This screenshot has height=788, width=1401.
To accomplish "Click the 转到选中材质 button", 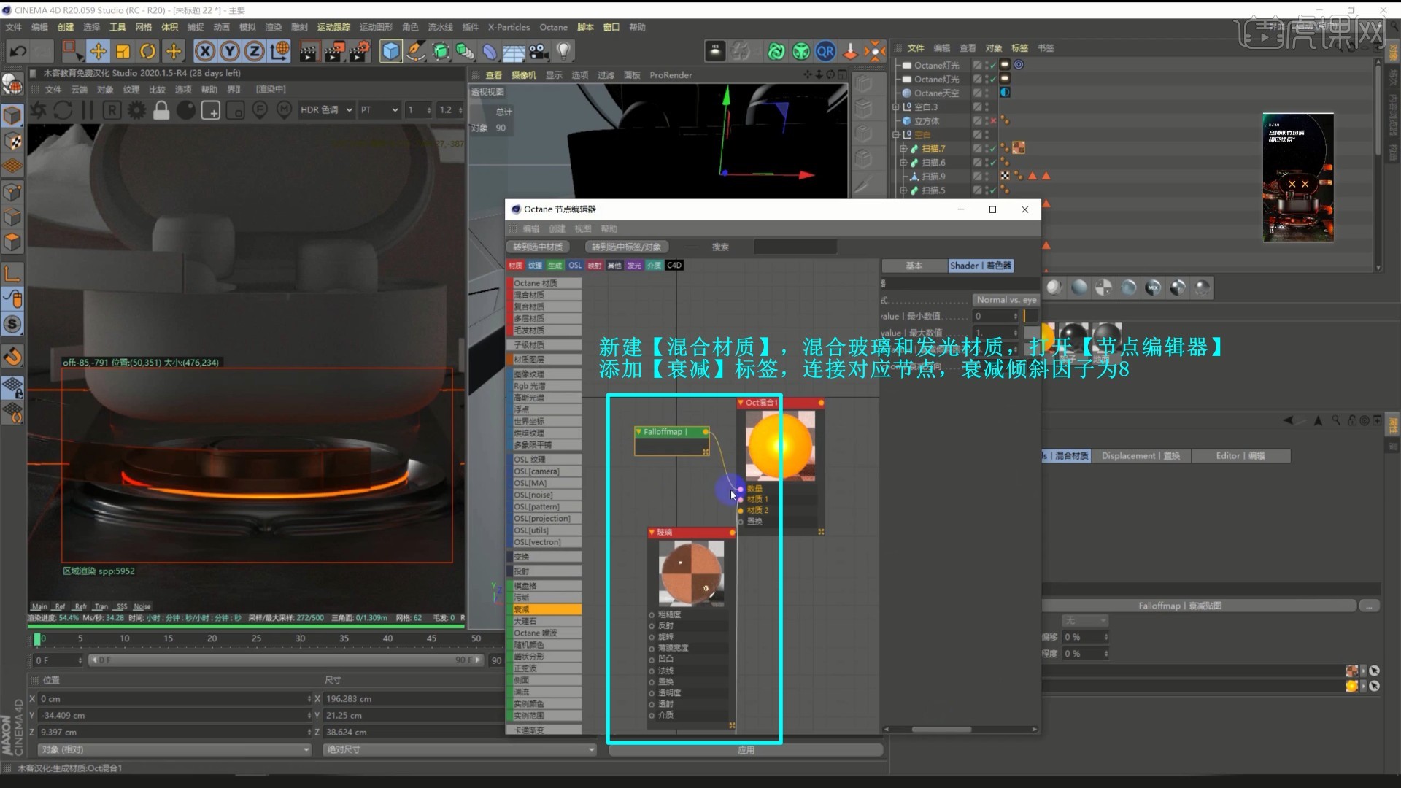I will coord(538,247).
